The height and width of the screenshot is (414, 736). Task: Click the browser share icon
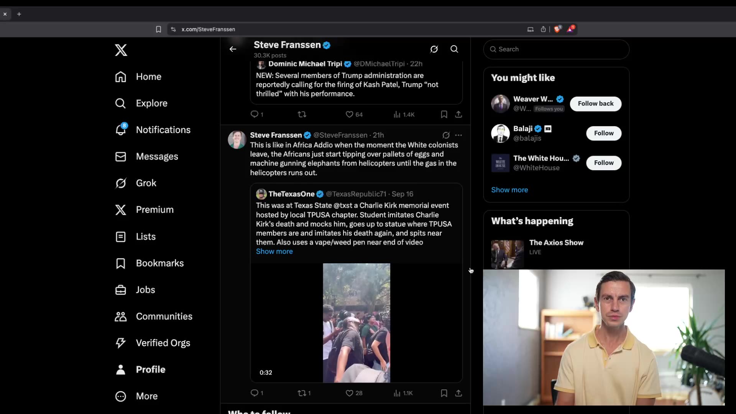coord(543,29)
